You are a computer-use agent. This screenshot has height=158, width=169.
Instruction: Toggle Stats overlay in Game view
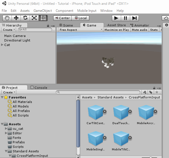(154, 30)
